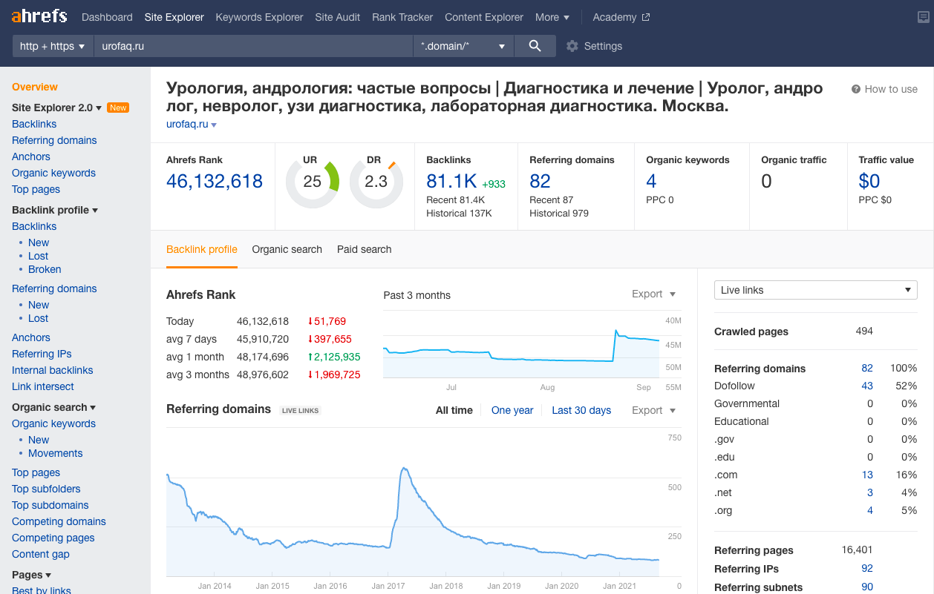Click the Ahrefs logo
Image resolution: width=934 pixels, height=594 pixels.
coord(39,16)
